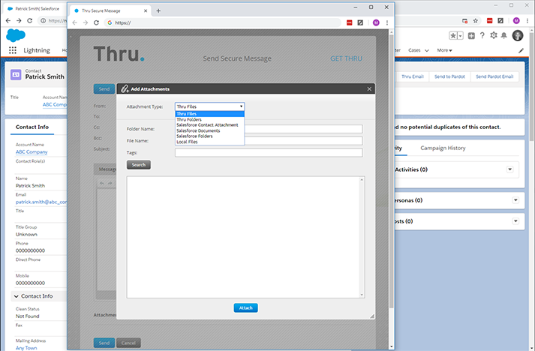Screen dimensions: 535x351
Task: Go back in Salesforce browser window
Action: pos(8,21)
